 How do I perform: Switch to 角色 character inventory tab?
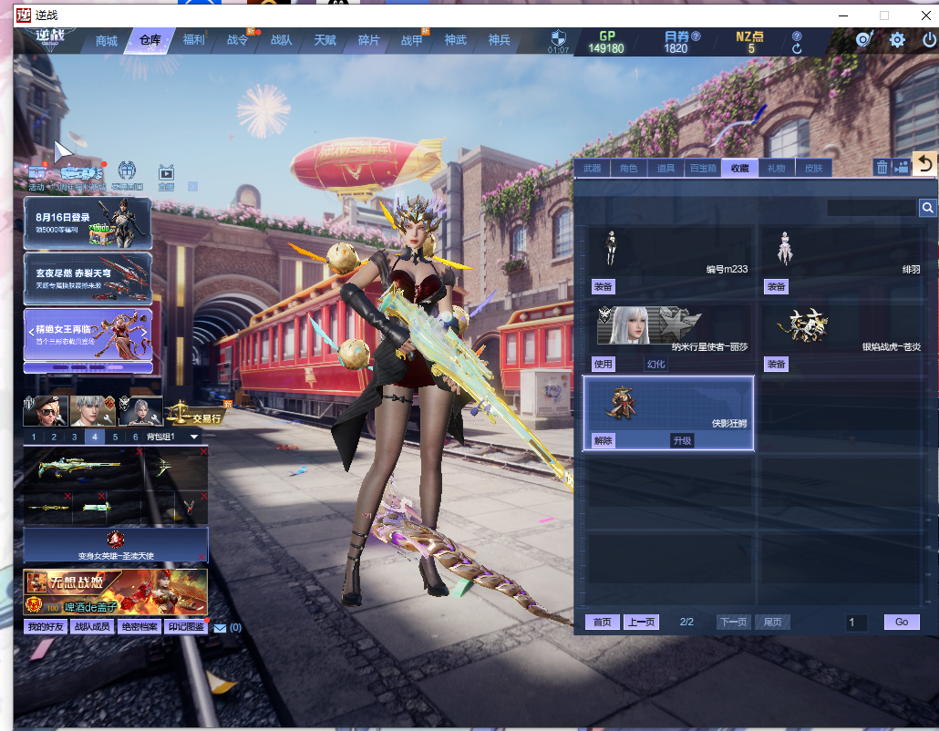(628, 169)
